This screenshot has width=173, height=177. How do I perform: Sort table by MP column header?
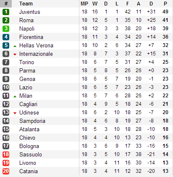(84, 4)
